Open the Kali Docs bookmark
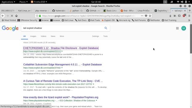 click(x=81, y=20)
